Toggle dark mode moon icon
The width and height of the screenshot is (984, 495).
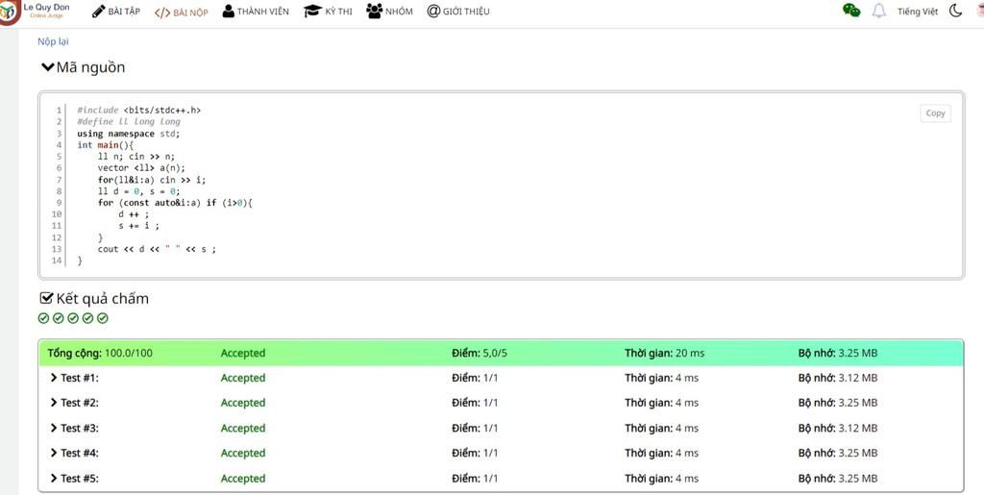coord(956,11)
